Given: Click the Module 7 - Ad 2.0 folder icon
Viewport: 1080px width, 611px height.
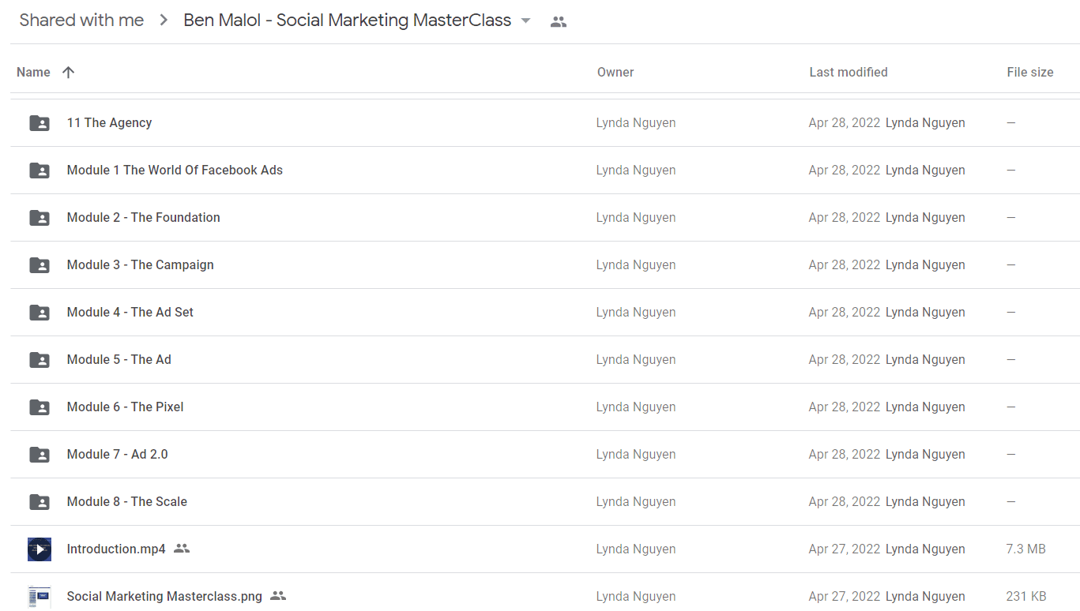Looking at the screenshot, I should pos(40,455).
